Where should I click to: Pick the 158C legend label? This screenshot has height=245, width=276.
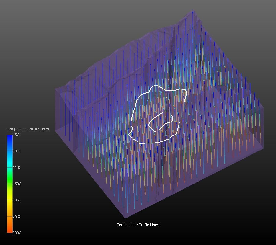tap(17, 184)
